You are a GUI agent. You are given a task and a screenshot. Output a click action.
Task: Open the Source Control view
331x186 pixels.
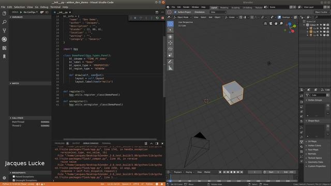(4, 30)
